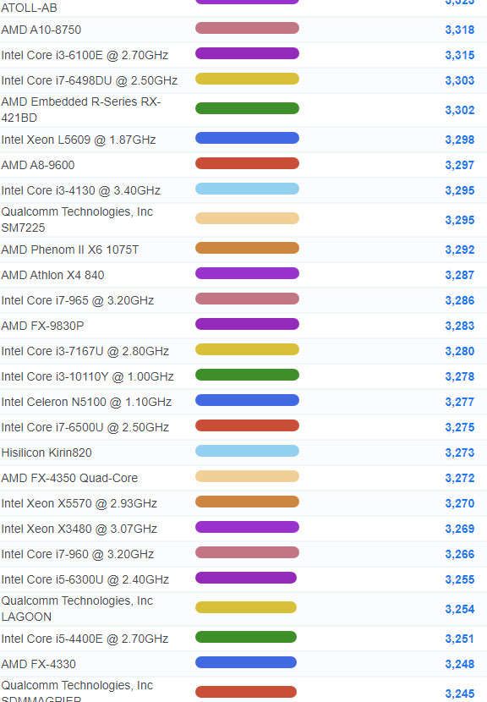This screenshot has width=487, height=702.
Task: Click the light blue bar for Hisilicon Kirin820
Action: pos(247,451)
